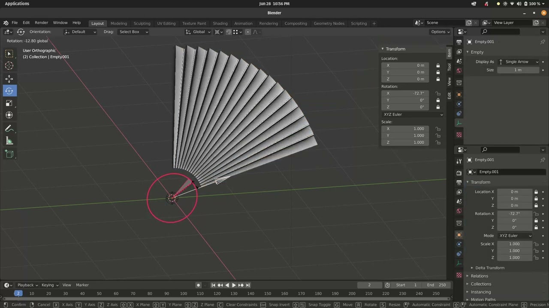
Task: Open the Pivot Point menu icon in the viewport header
Action: coord(218,32)
